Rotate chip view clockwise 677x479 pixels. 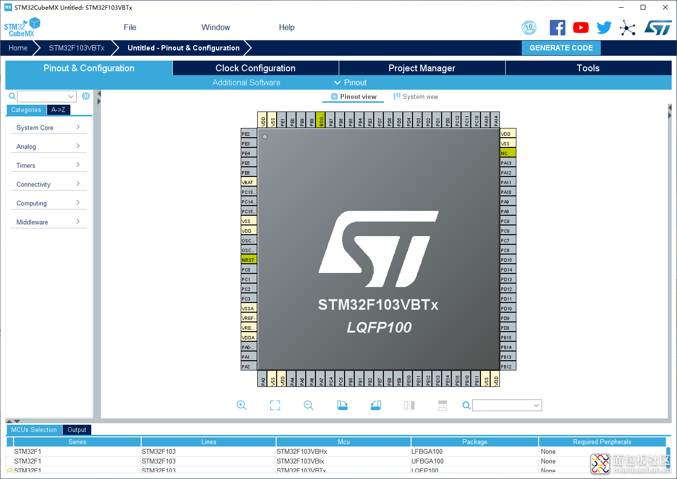pyautogui.click(x=342, y=405)
